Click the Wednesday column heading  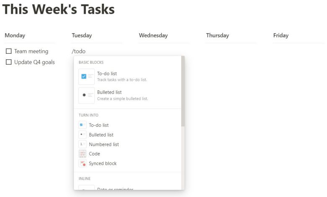(x=153, y=35)
